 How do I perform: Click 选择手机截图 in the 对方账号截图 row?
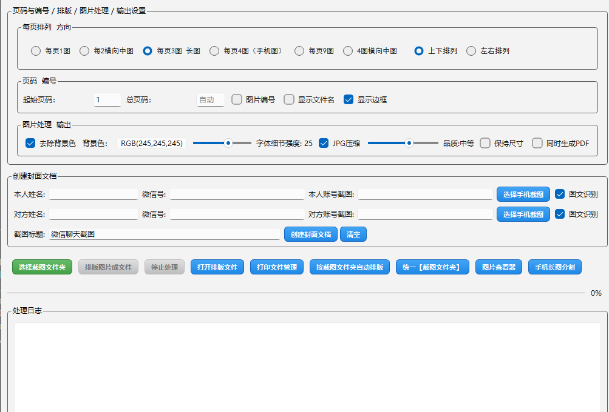coord(523,214)
